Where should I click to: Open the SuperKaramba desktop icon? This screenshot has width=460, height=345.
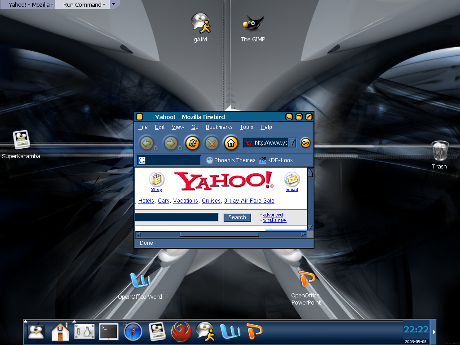(x=21, y=145)
